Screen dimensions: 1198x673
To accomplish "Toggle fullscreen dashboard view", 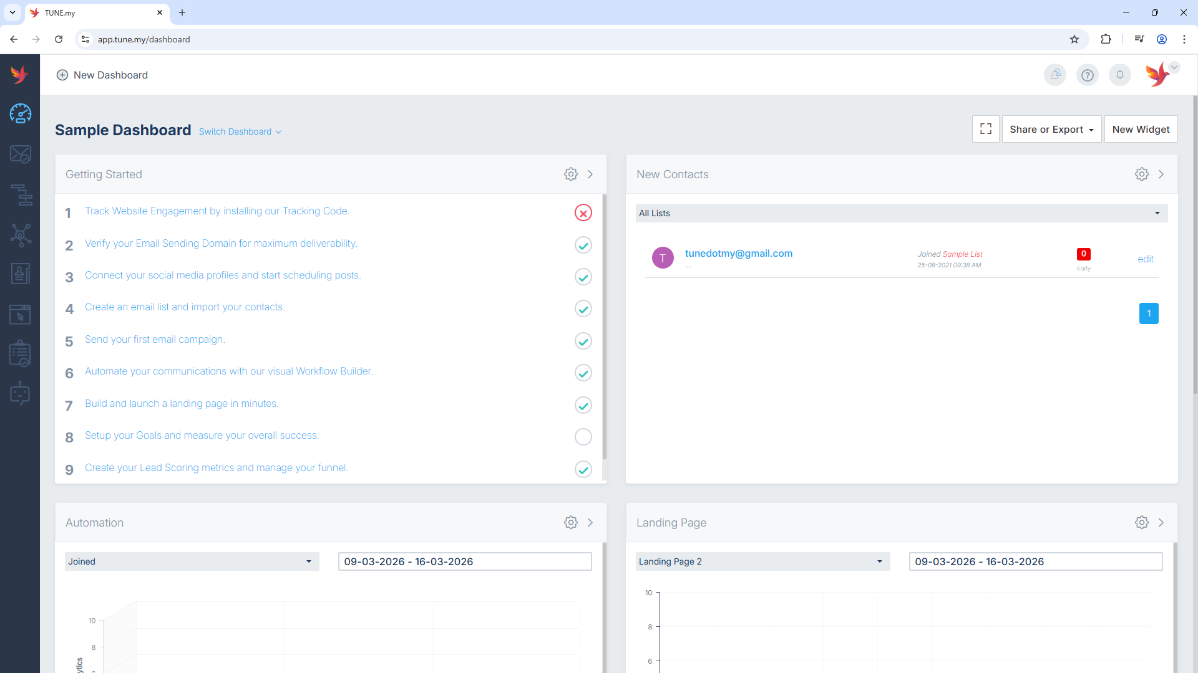I will click(986, 129).
